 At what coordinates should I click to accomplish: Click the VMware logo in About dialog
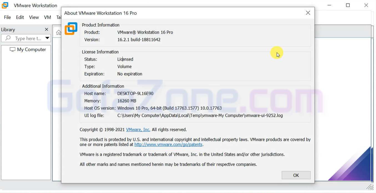click(x=71, y=29)
